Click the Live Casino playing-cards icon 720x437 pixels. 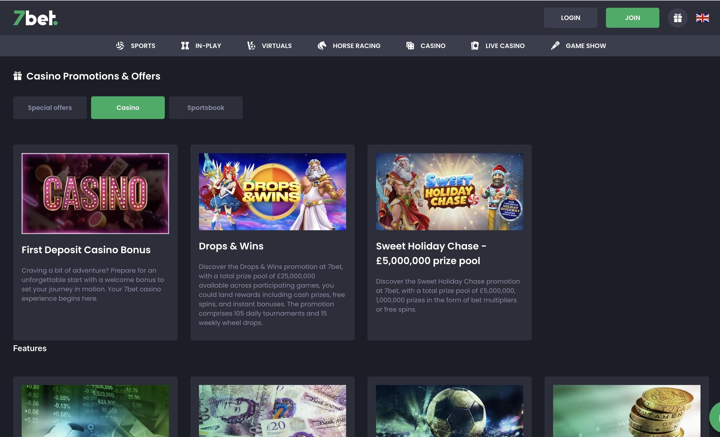(475, 46)
